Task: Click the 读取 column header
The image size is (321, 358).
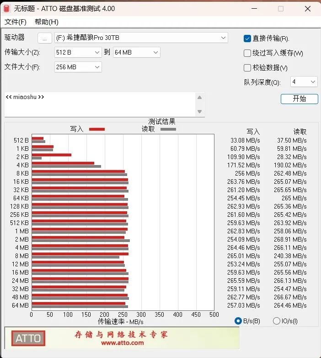Action: (x=300, y=132)
